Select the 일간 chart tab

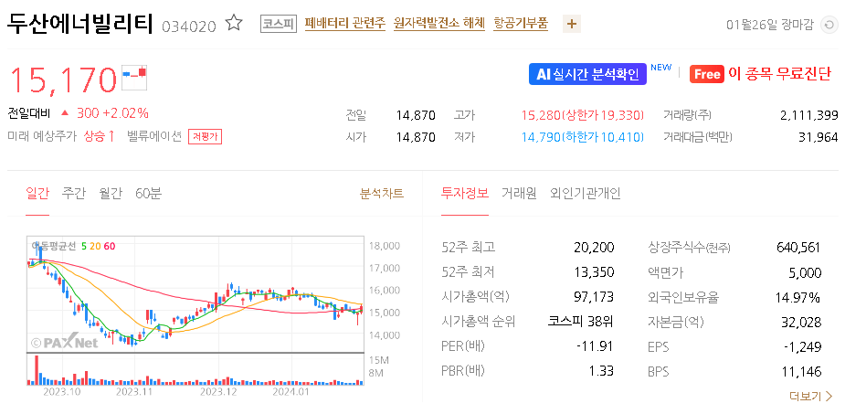click(37, 193)
